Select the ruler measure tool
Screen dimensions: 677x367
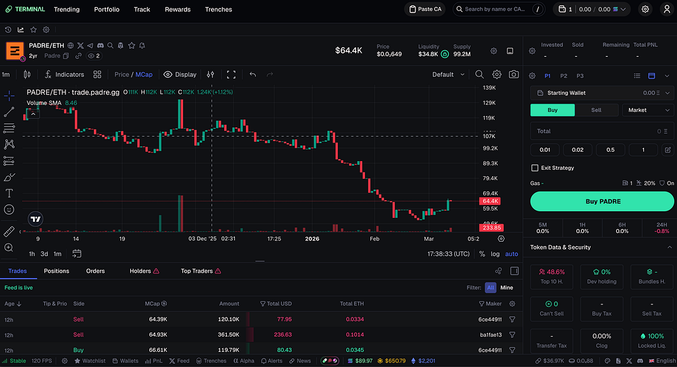click(9, 232)
